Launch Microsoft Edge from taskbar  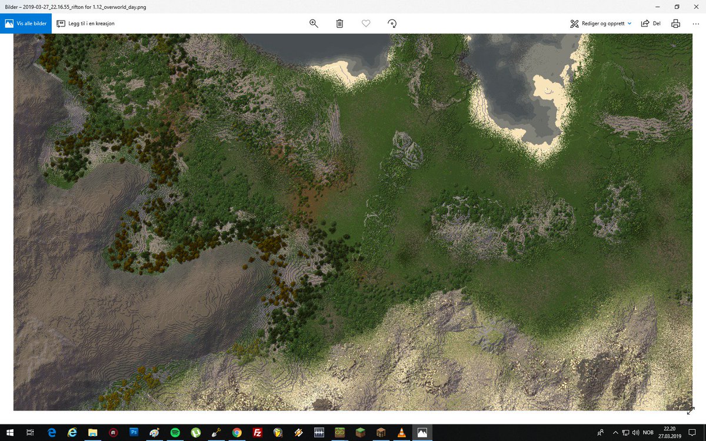[51, 432]
